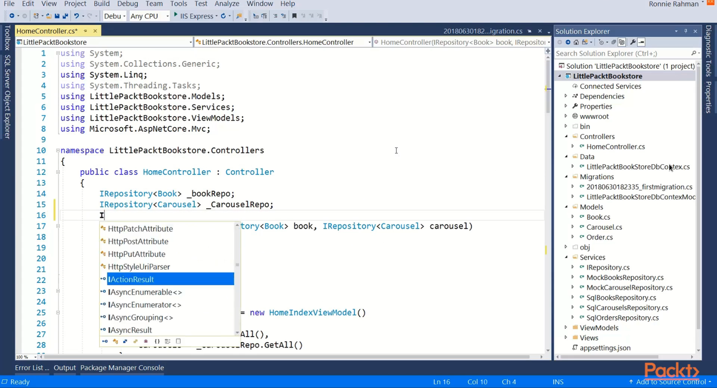
Task: Open Properties wrench icon in Solution Explorer
Action: tap(633, 42)
